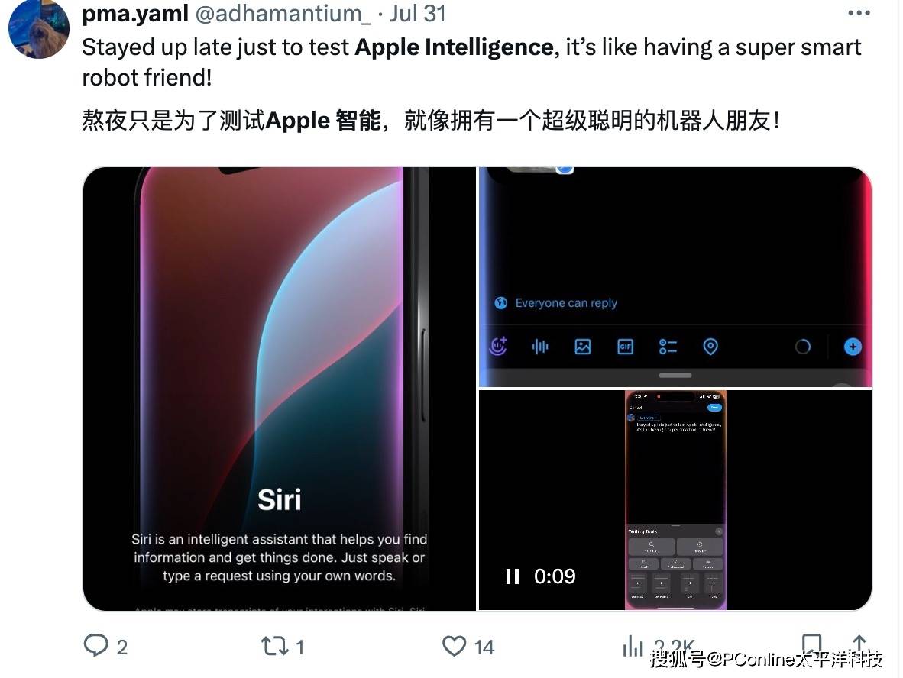
Task: Open the Everyone can reply image
Action: (675, 277)
